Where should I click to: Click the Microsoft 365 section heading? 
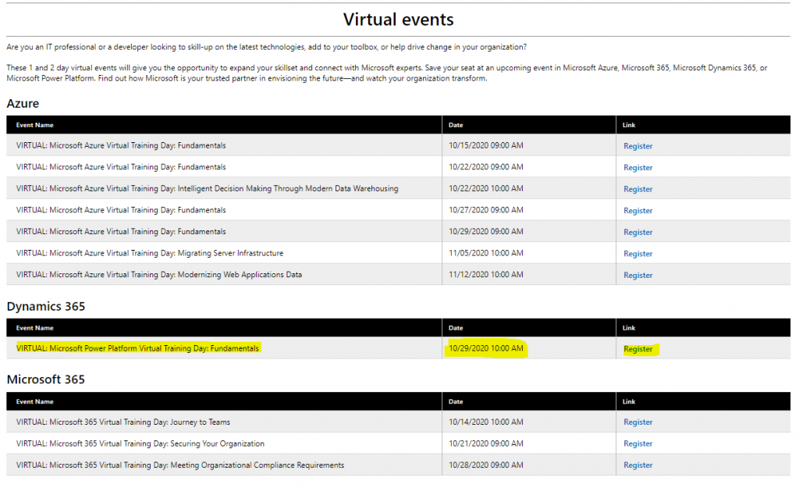tap(46, 379)
